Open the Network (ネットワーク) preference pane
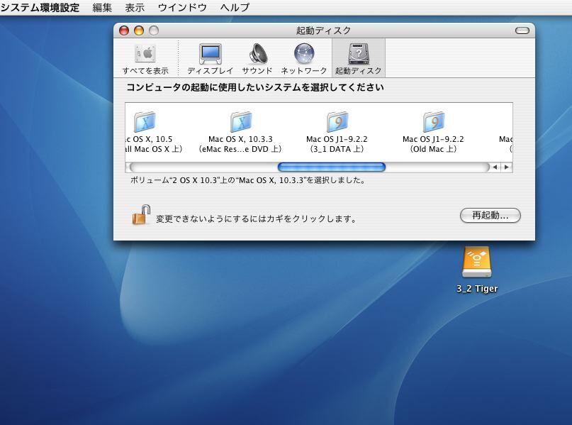Viewport: 572px width, 425px height. pos(304,58)
